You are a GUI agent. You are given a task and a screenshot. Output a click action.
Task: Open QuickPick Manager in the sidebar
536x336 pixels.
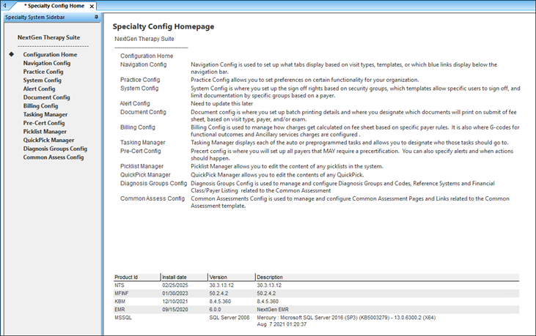point(48,140)
